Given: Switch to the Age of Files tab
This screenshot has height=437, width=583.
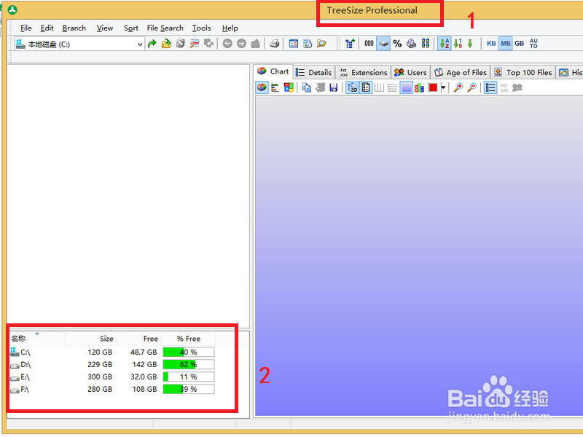Looking at the screenshot, I should (x=461, y=72).
